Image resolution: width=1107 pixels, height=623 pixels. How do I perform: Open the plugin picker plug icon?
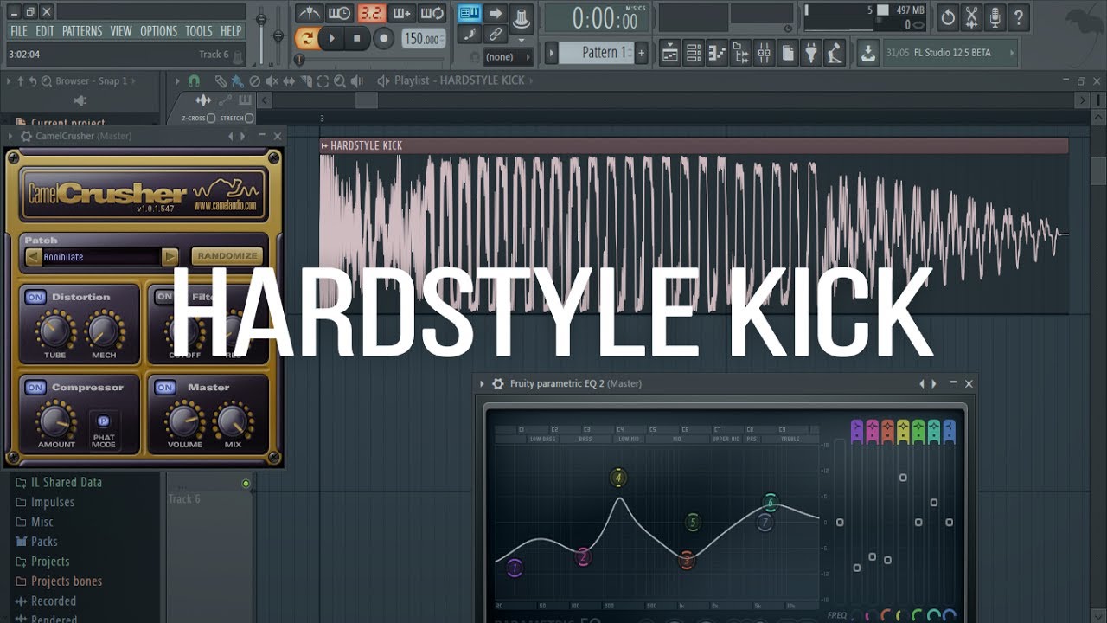coord(810,53)
